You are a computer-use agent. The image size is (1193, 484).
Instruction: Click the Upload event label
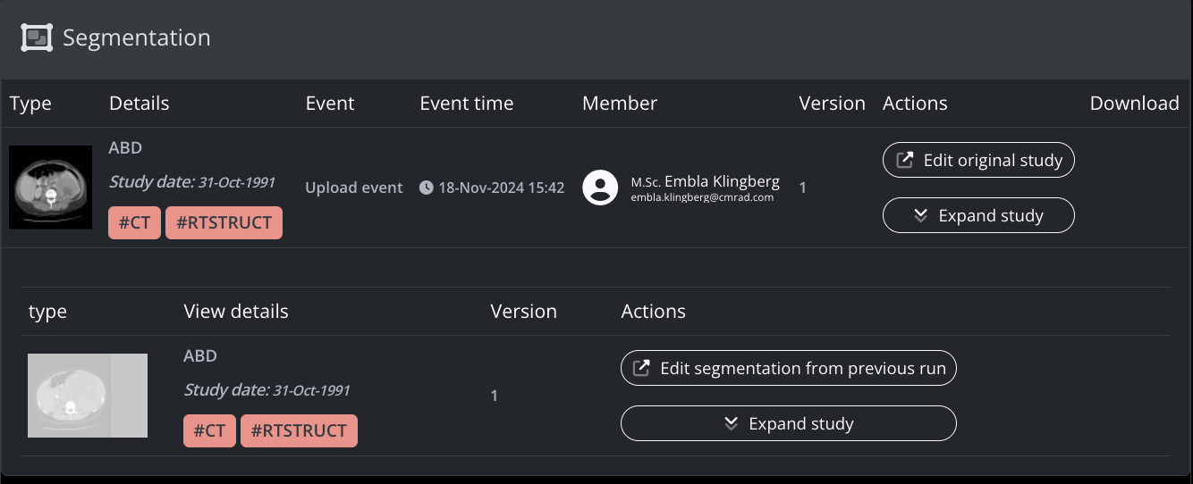(354, 188)
